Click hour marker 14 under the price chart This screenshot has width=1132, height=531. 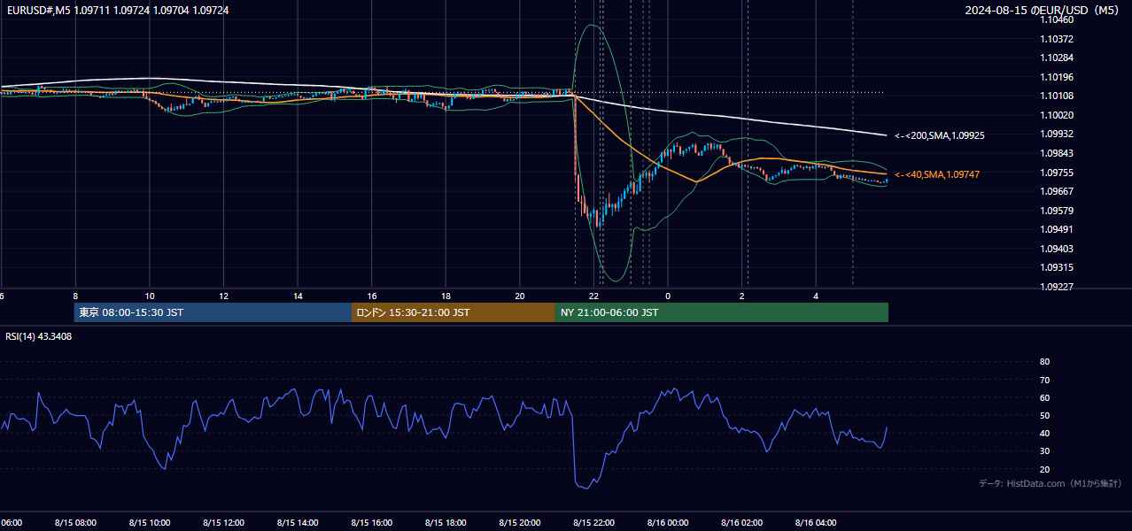coord(298,296)
